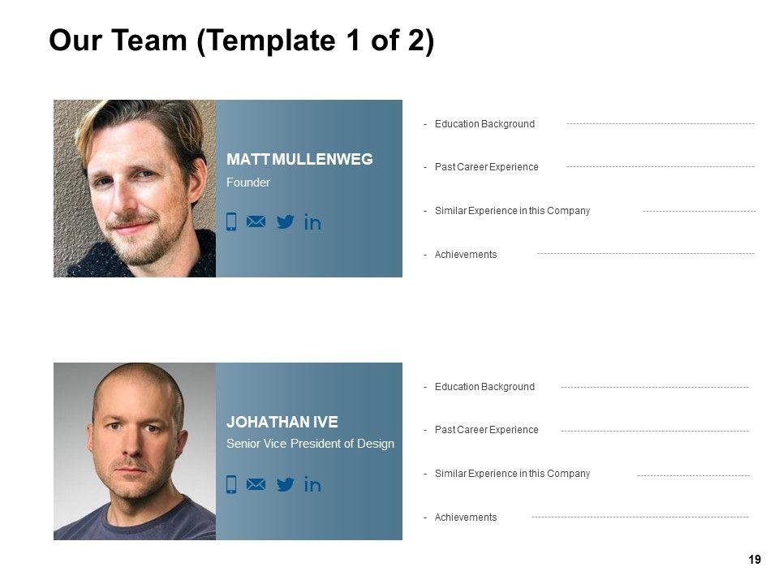Click the LinkedIn icon in the Founder card
This screenshot has width=779, height=584.
(312, 222)
